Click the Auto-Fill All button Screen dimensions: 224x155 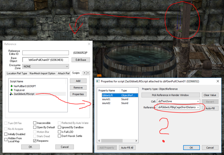coord(127,148)
